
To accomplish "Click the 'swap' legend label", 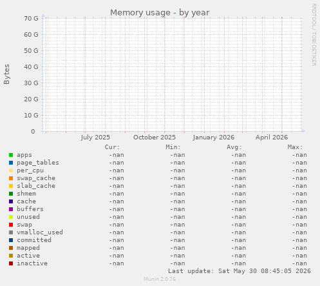I will click(x=24, y=225).
